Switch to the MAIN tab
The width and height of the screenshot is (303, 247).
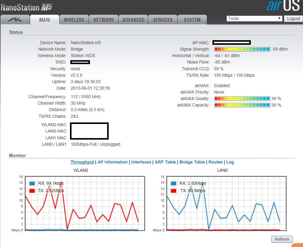coord(45,20)
